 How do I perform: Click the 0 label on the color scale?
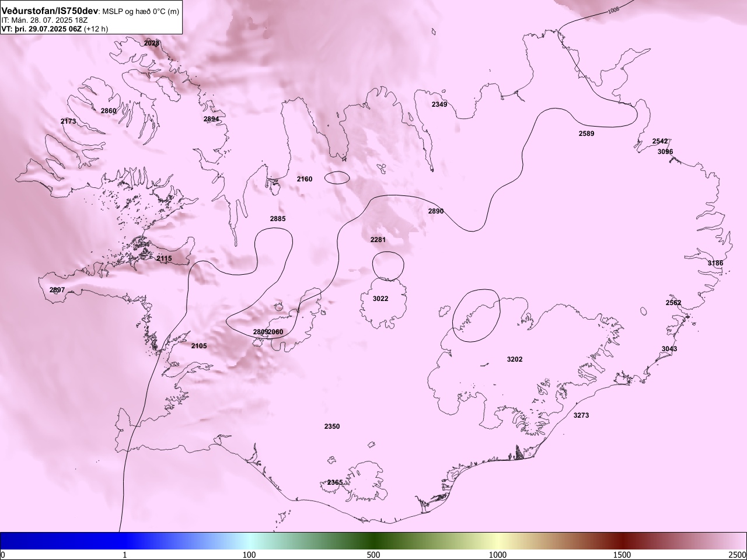click(x=3, y=555)
